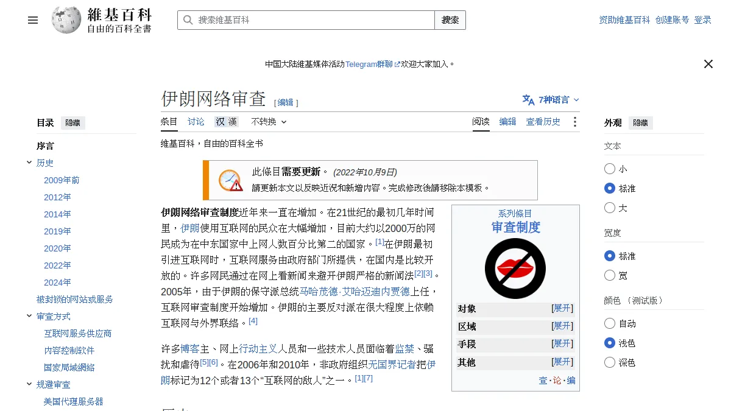The height and width of the screenshot is (411, 731).
Task: Go to 2019年 in contents
Action: click(57, 231)
